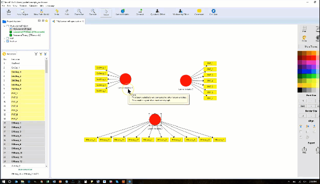Activate the Select pointer tool
This screenshot has width=320, height=184.
[x=106, y=12]
